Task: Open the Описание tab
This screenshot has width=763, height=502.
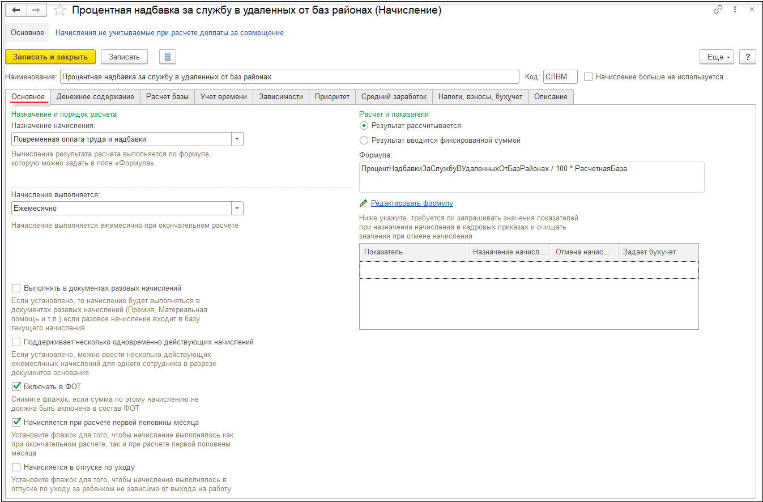Action: 551,97
